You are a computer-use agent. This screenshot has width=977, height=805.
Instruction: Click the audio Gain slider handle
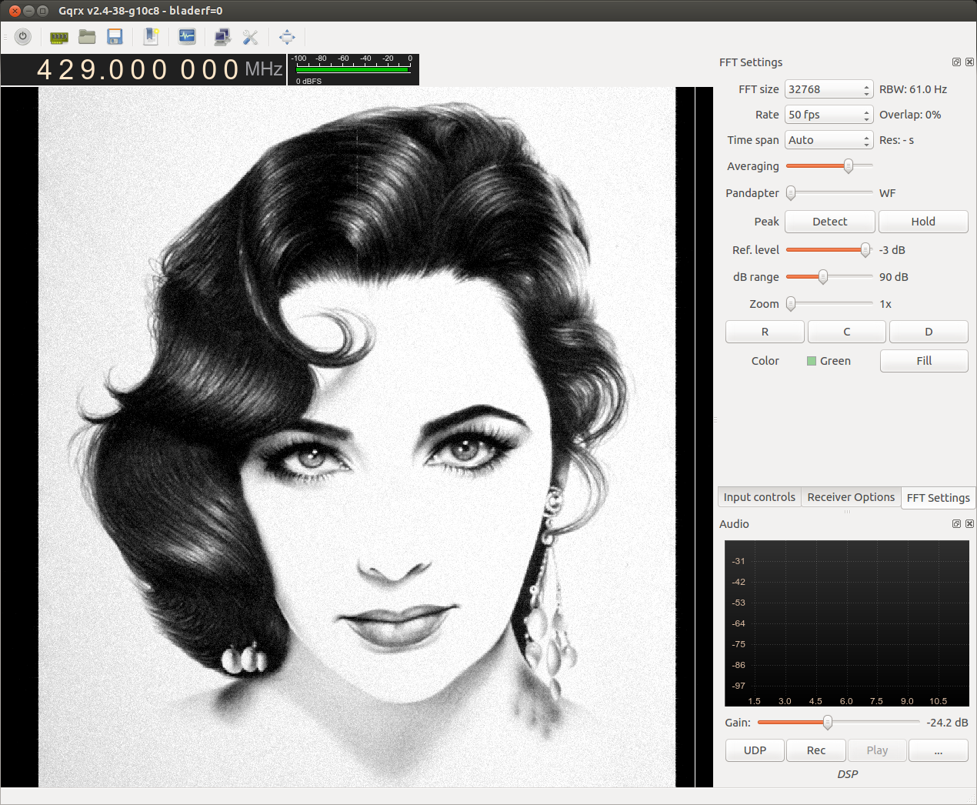828,722
